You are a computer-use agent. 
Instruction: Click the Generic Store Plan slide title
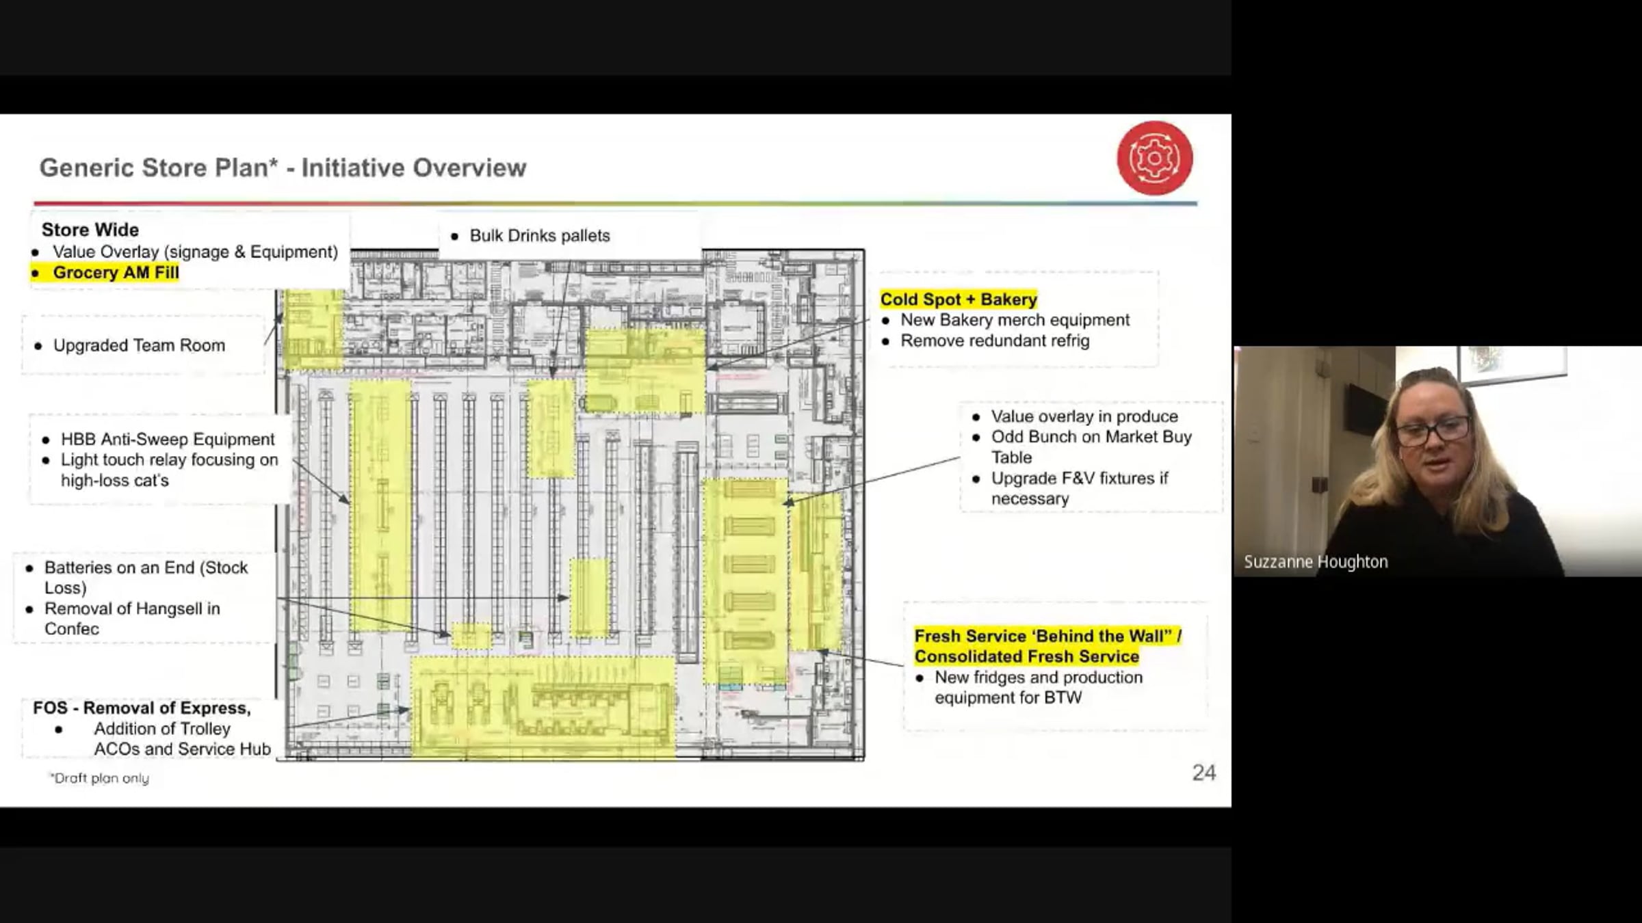pos(283,168)
